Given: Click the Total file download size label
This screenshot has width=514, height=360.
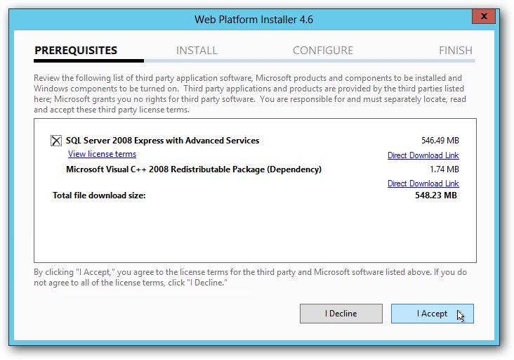Looking at the screenshot, I should (99, 195).
